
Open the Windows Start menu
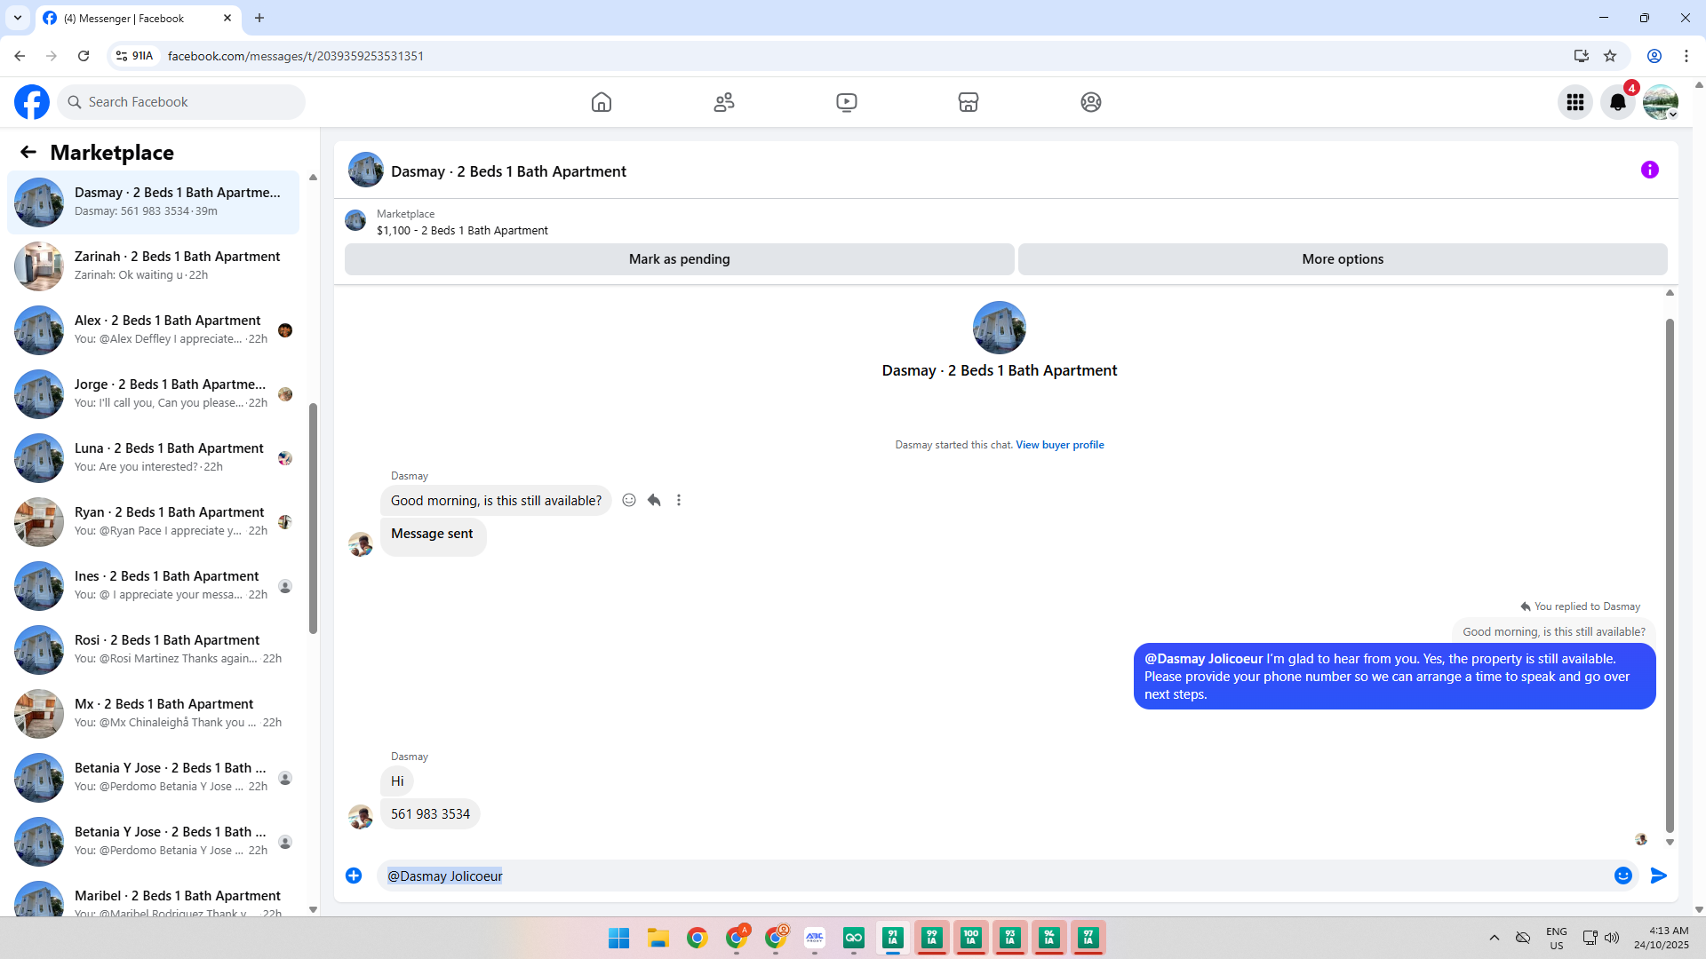[x=619, y=938]
